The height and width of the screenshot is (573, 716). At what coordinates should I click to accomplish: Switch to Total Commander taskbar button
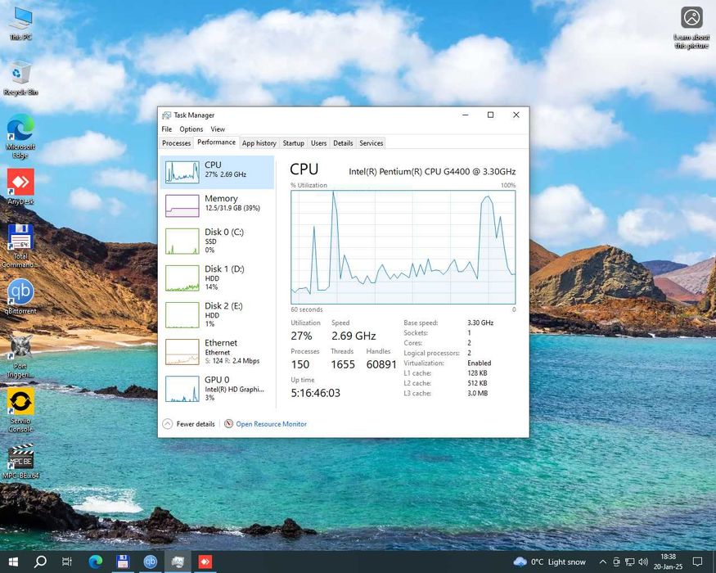123,562
